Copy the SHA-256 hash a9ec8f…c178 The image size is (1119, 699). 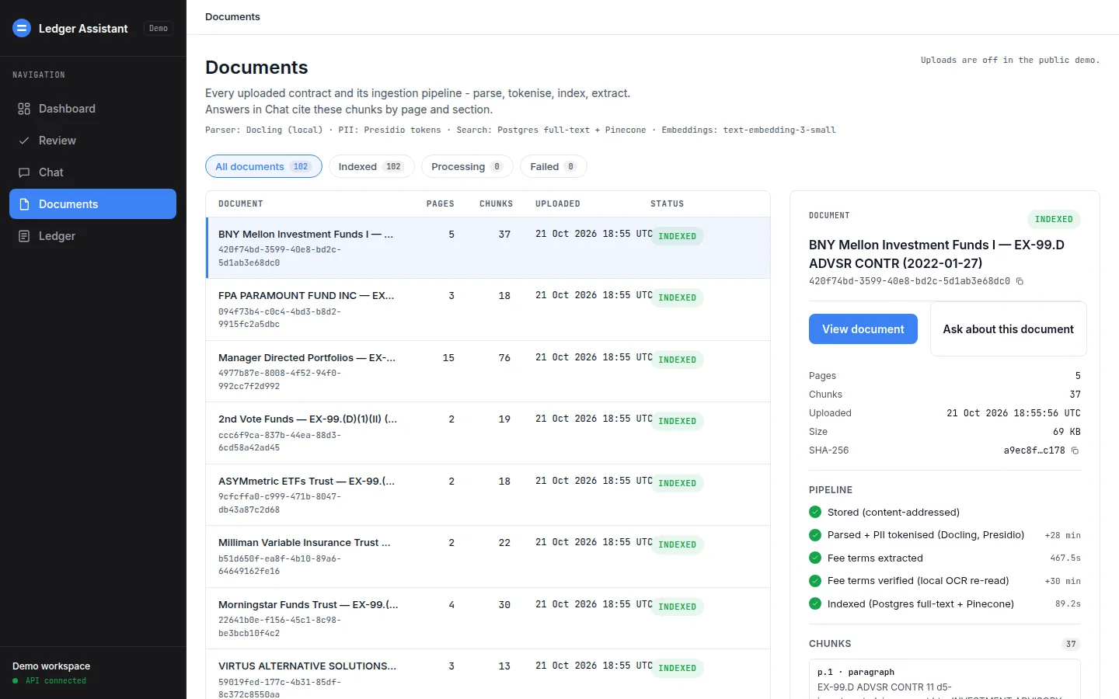(x=1075, y=450)
